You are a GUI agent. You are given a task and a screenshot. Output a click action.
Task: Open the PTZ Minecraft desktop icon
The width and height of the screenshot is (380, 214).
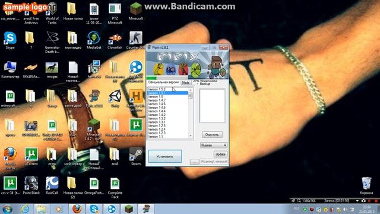(x=115, y=13)
